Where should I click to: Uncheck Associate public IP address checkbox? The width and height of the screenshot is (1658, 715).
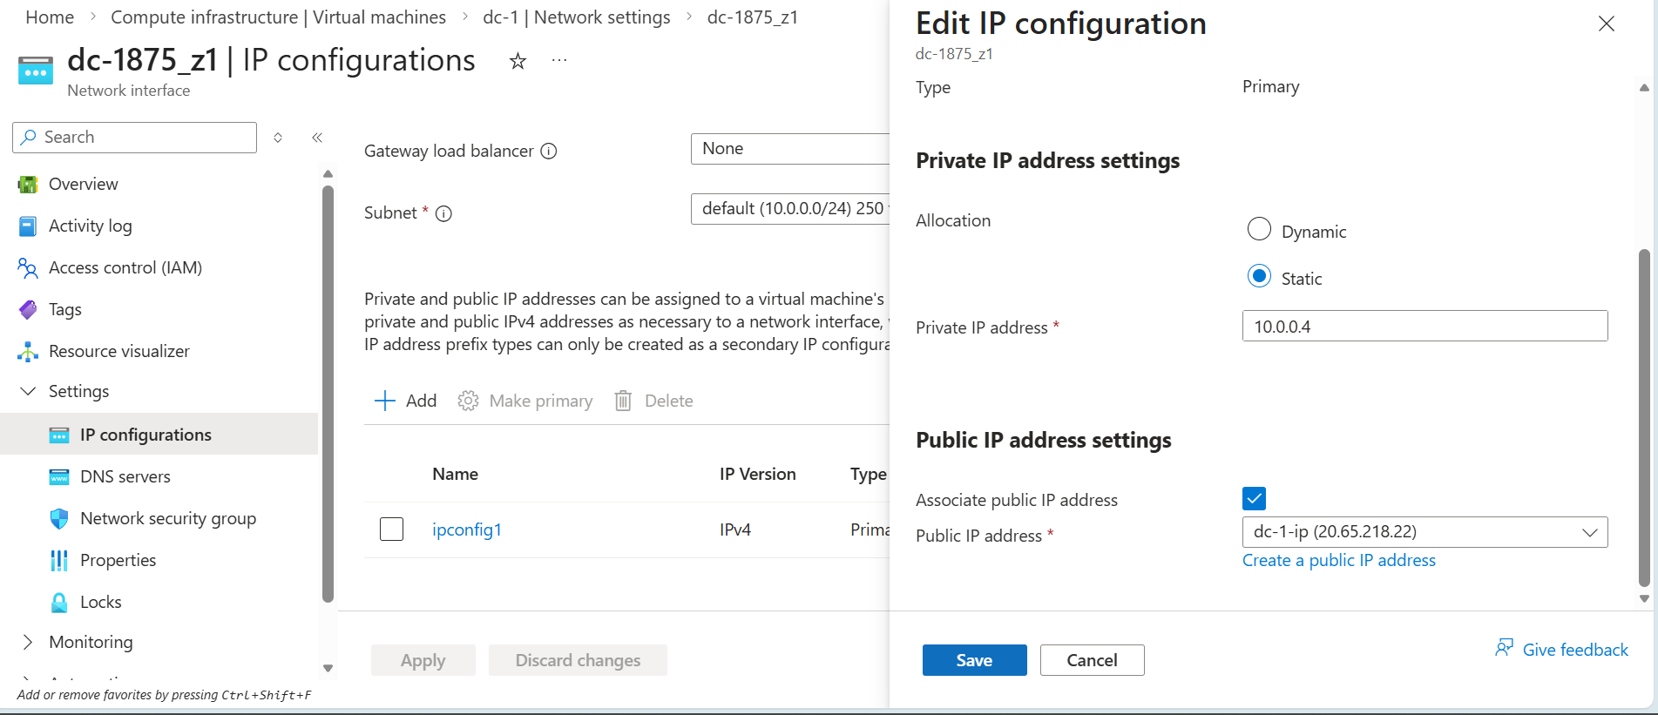[1254, 498]
